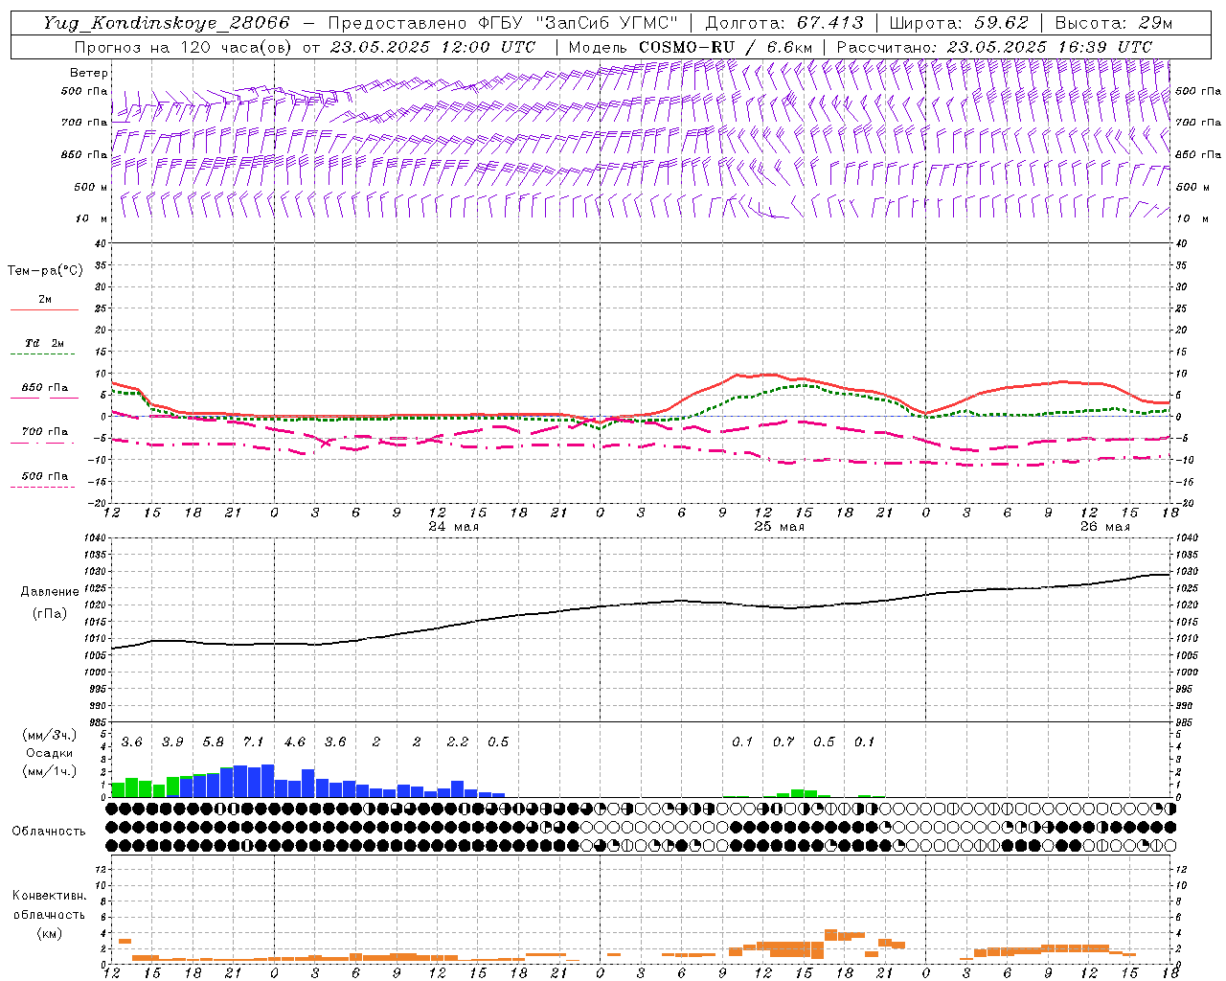The width and height of the screenshot is (1226, 981).
Task: Click the 24 мая date label
Action: [453, 527]
